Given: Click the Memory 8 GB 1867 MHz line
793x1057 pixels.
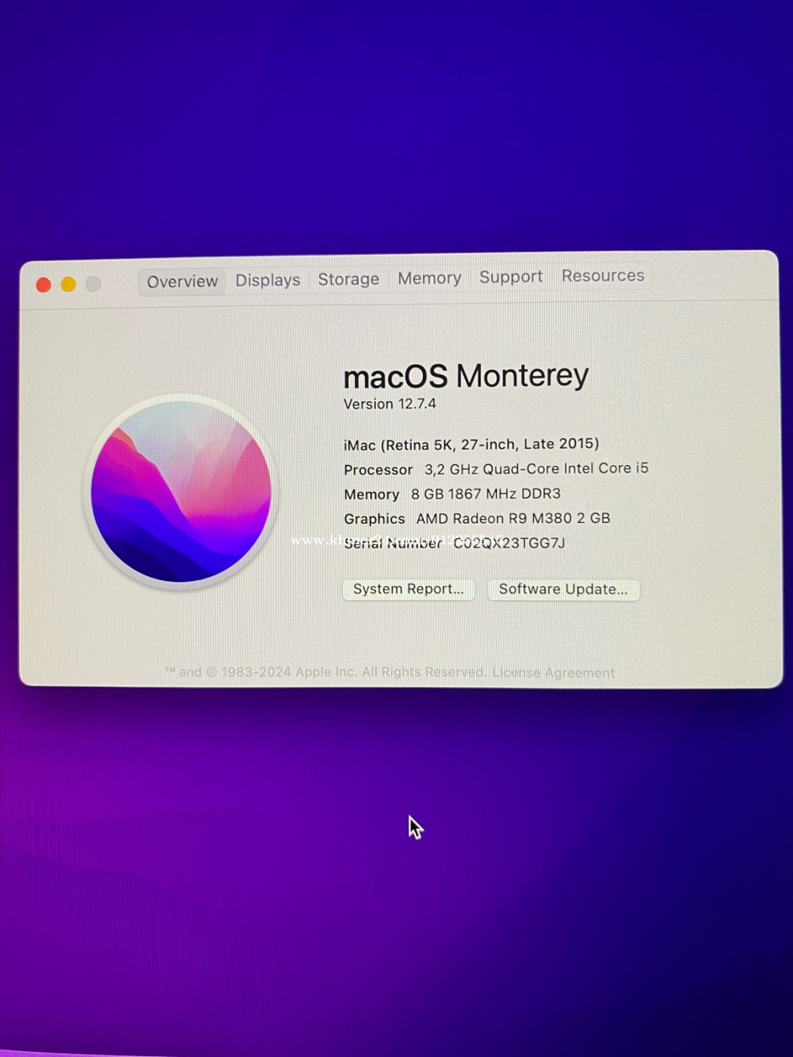Looking at the screenshot, I should [452, 494].
